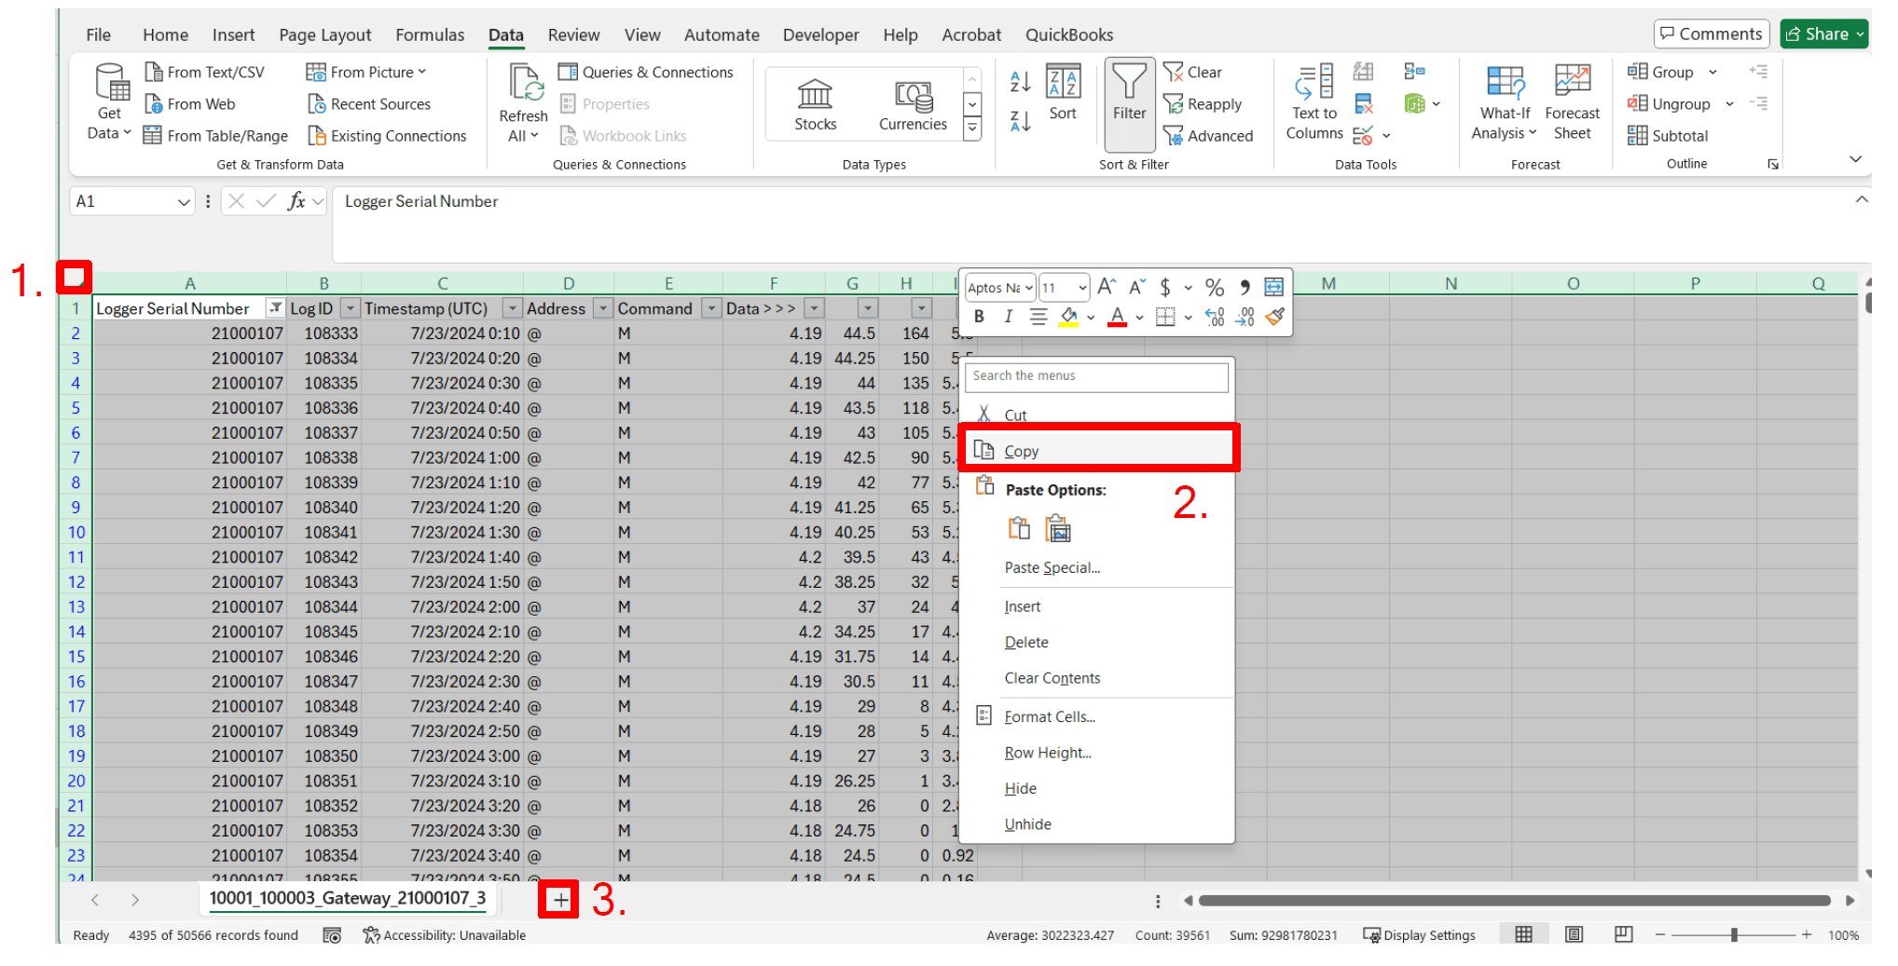
Task: Switch to the Formulas ribbon tab
Action: [429, 35]
